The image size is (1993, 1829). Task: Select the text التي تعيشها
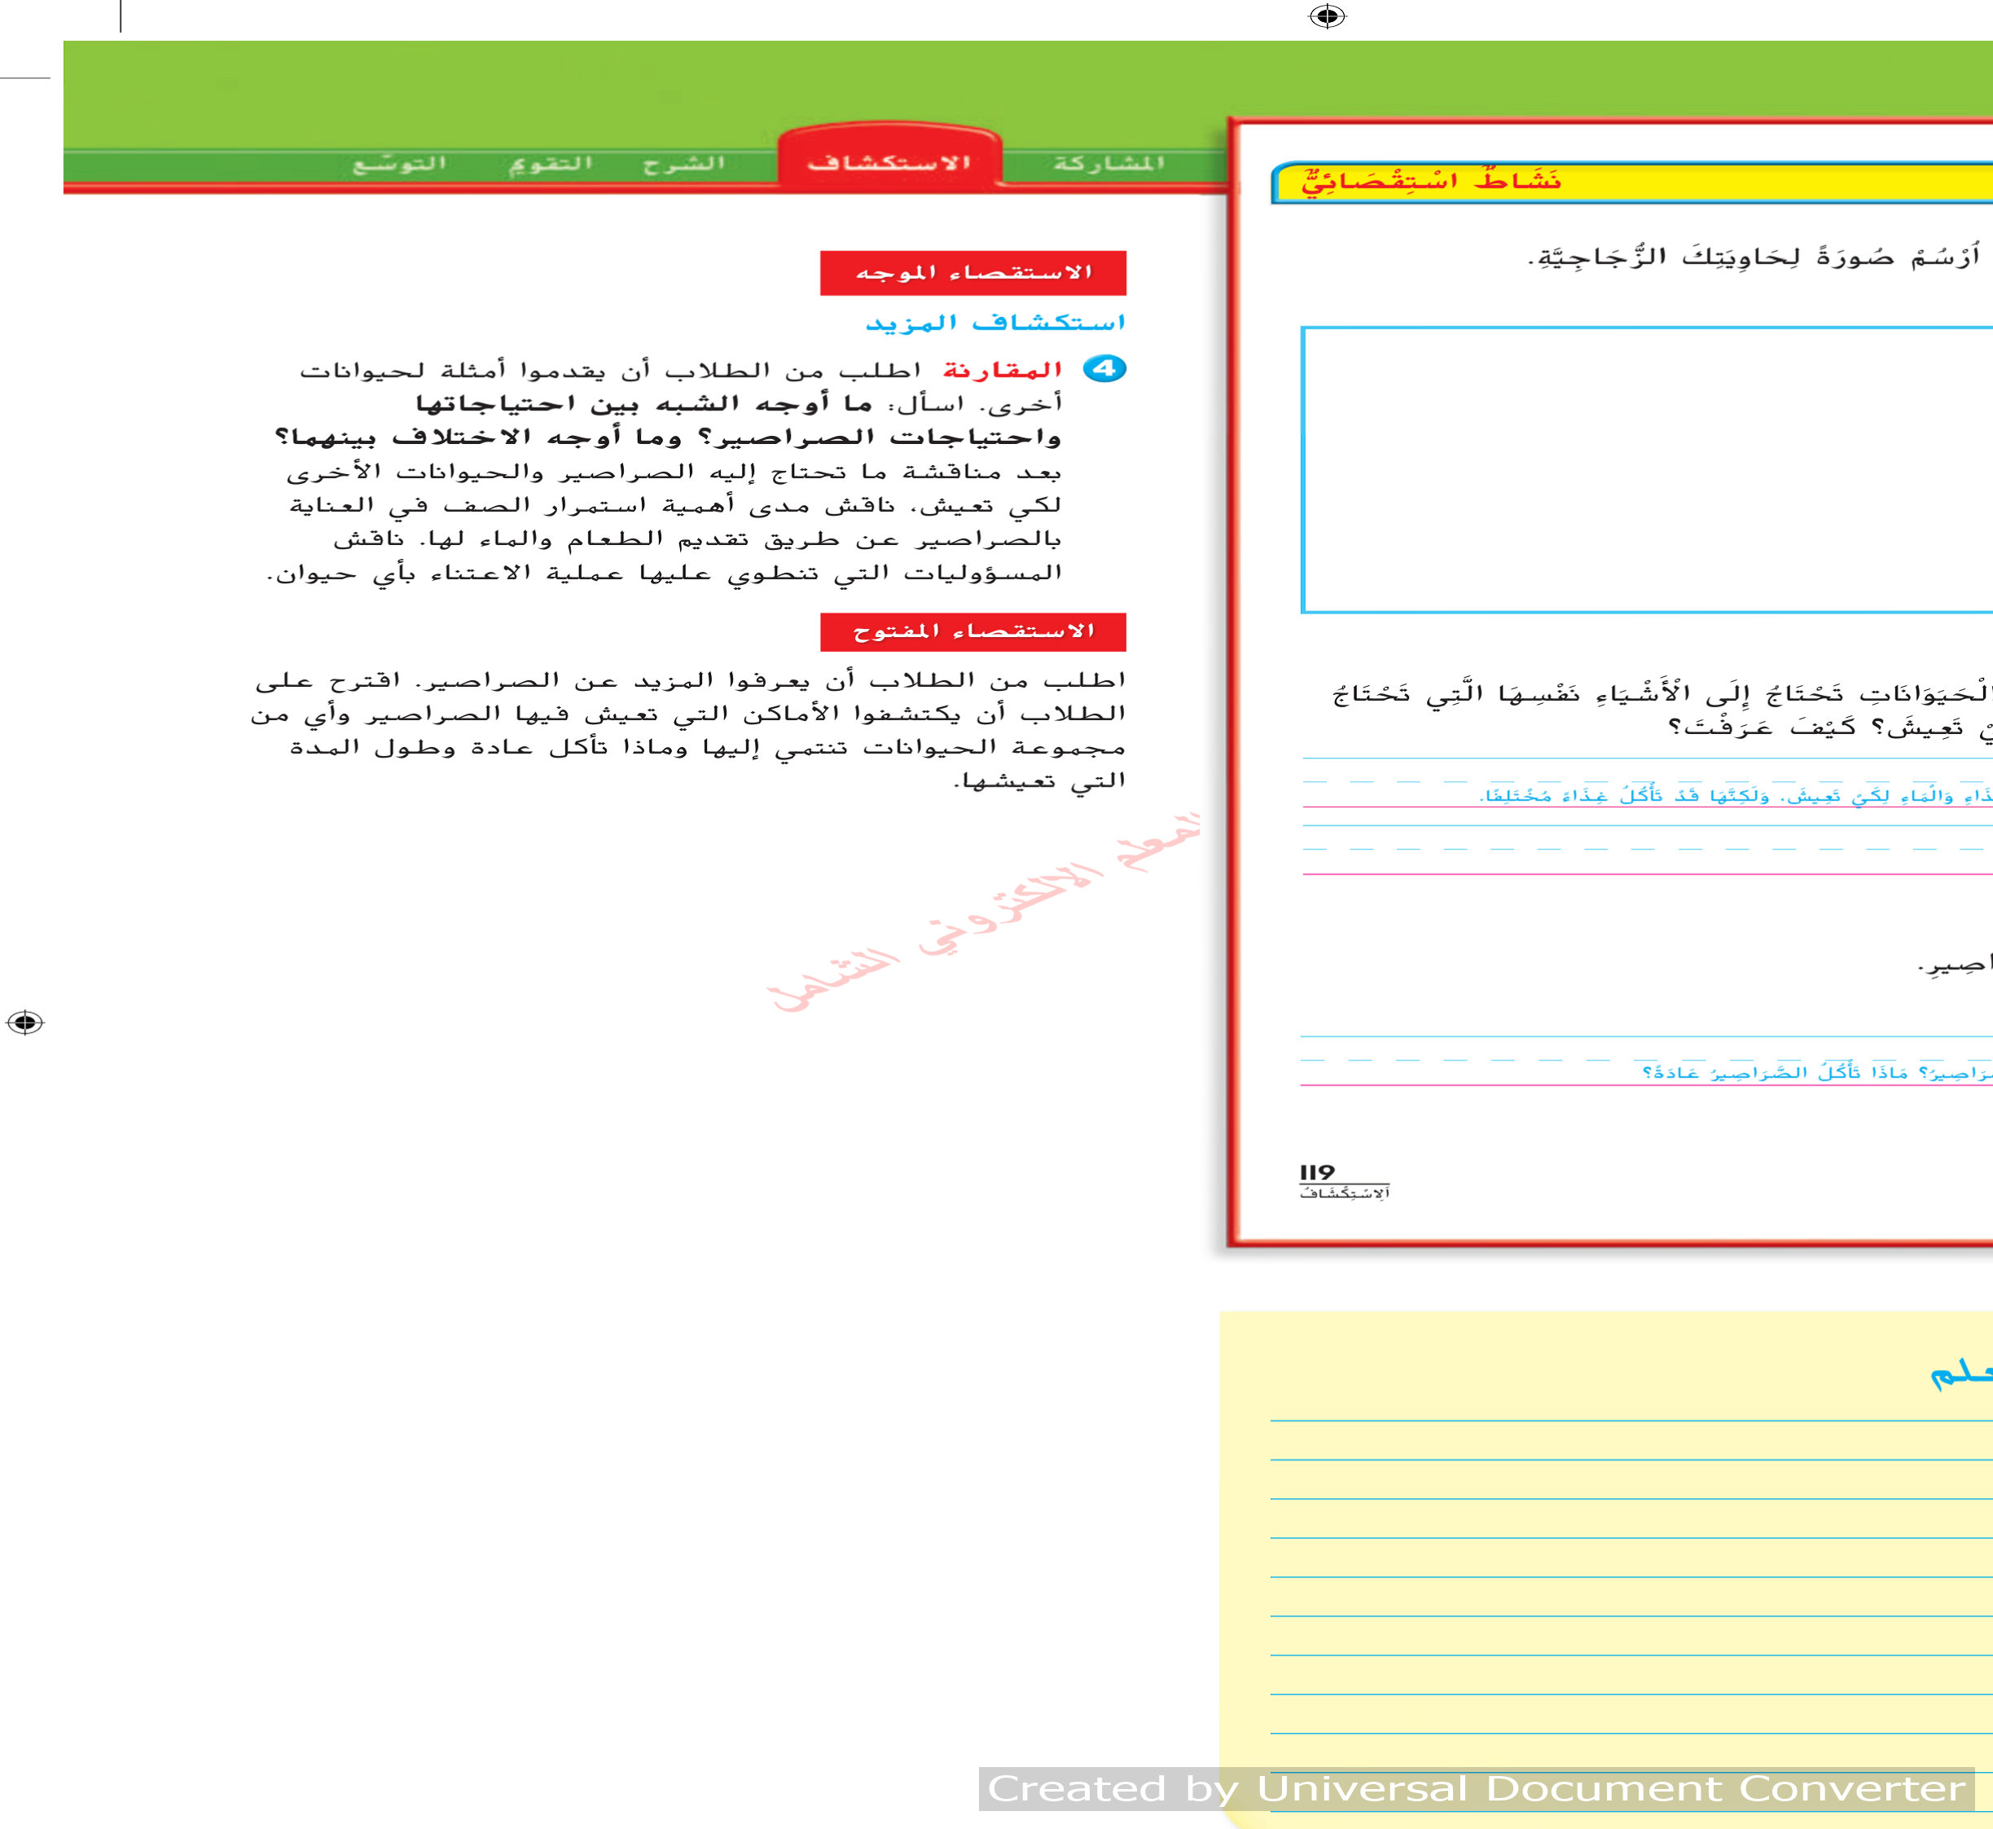click(x=1039, y=782)
